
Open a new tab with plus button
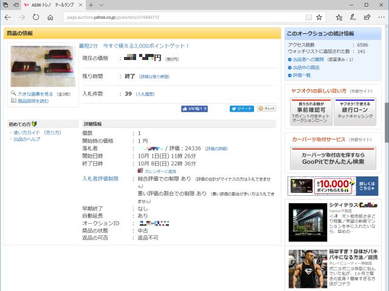click(91, 5)
